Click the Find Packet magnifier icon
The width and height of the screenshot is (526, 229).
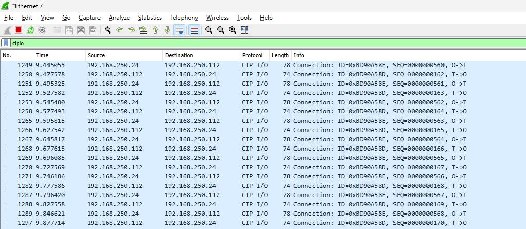[x=108, y=30]
